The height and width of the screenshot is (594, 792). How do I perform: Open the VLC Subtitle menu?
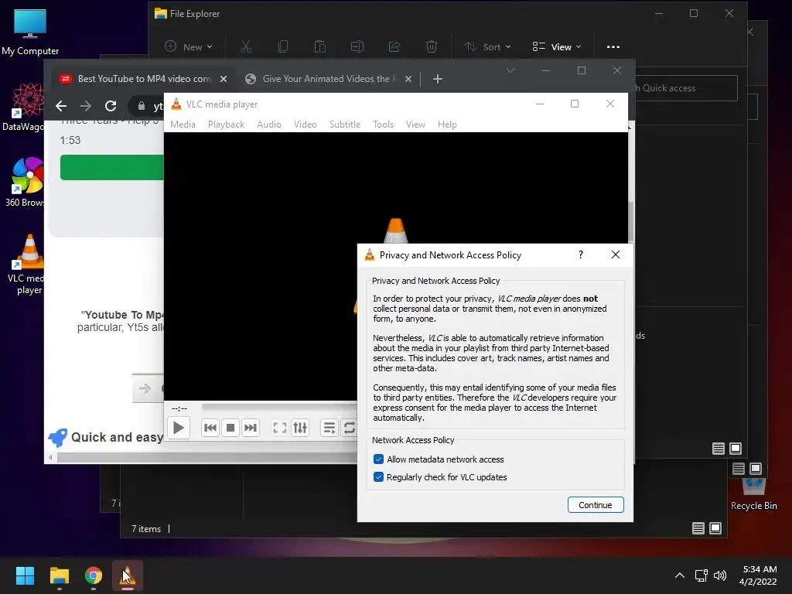pos(345,125)
